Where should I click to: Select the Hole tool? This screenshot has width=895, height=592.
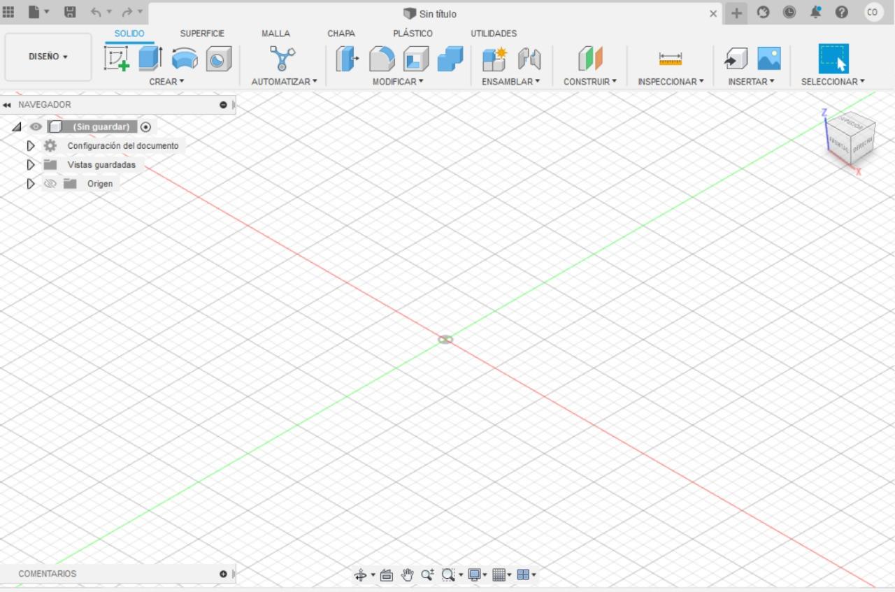click(x=218, y=59)
